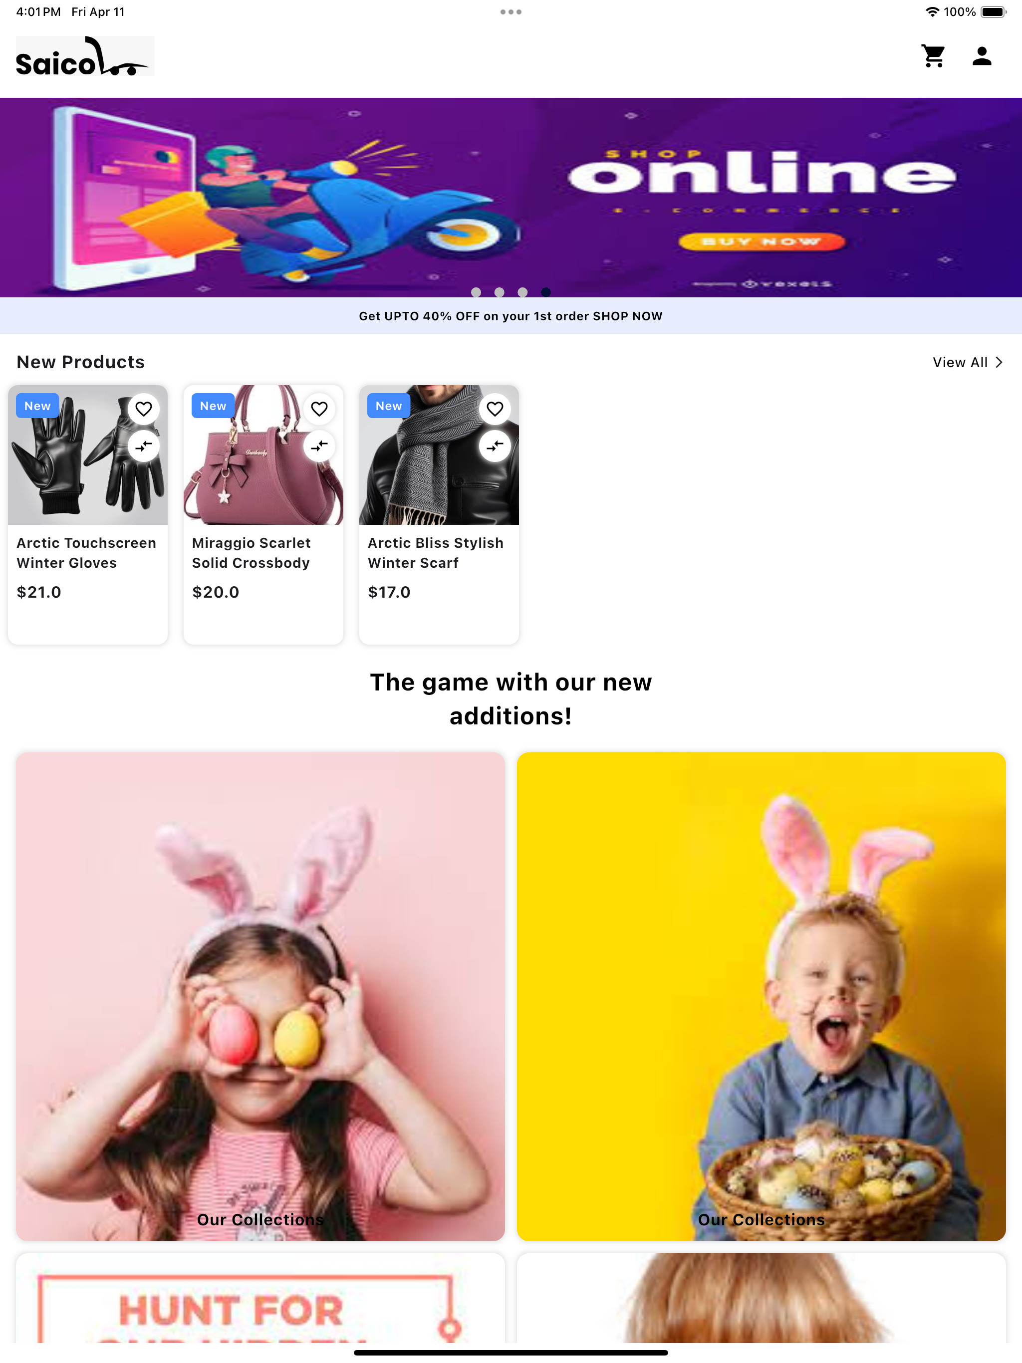Viewport: 1022px width, 1363px height.
Task: Favorite the Arctic Touchscreen Winter Gloves
Action: (x=144, y=409)
